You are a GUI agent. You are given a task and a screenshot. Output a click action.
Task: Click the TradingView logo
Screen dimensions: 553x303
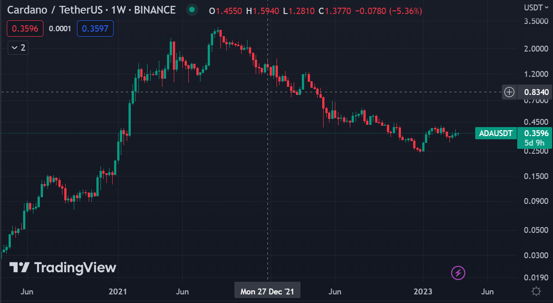point(62,268)
